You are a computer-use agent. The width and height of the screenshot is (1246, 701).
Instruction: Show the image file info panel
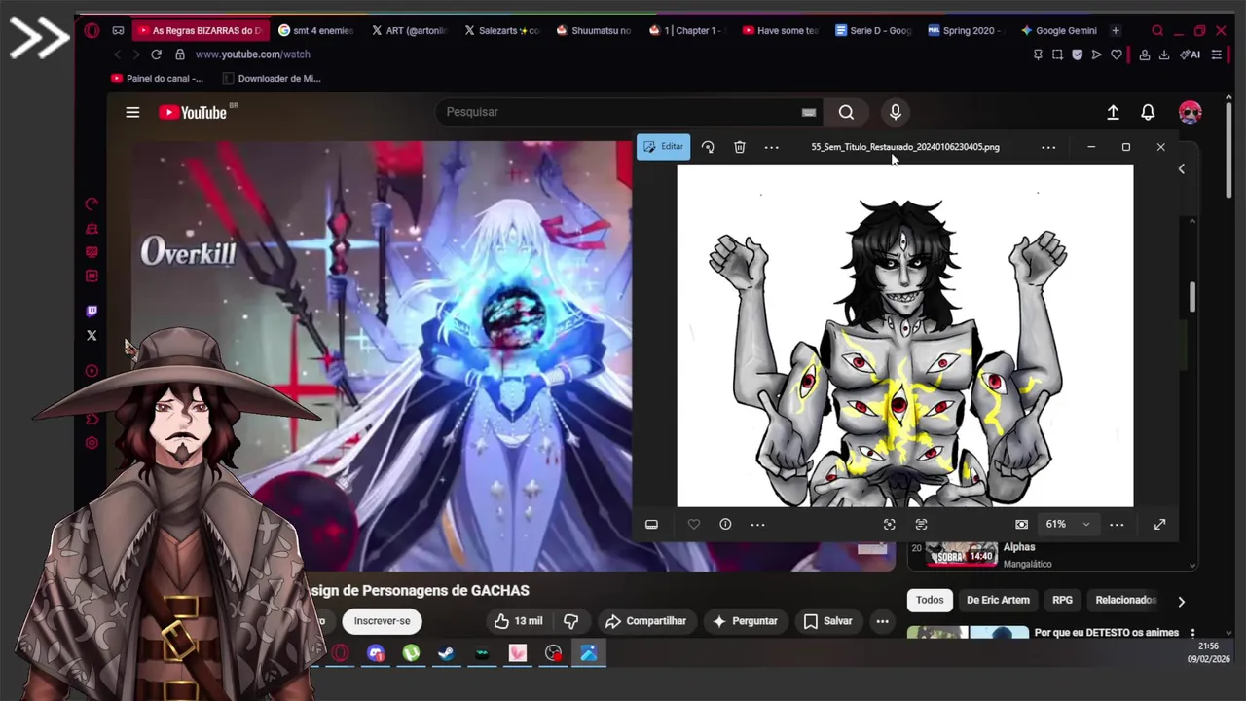click(725, 524)
